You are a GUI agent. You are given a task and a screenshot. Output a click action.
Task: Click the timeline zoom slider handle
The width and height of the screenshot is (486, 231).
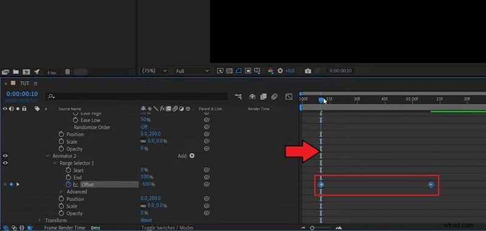[312, 228]
